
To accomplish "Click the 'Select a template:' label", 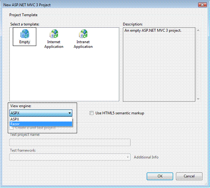I will (25, 24).
